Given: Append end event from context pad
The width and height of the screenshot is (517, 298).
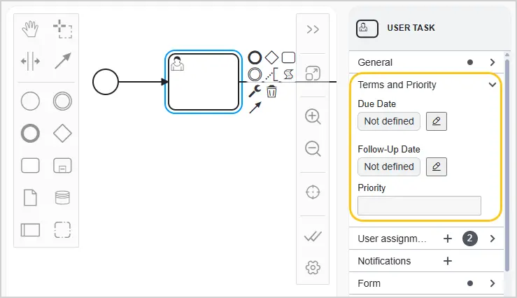Looking at the screenshot, I should [x=255, y=57].
